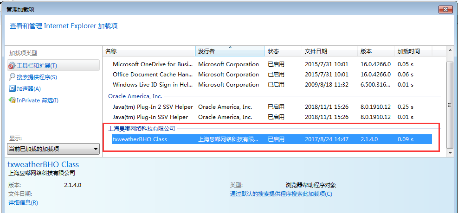Click scrollbar up arrow in add-on list
This screenshot has width=458, height=213.
[x=449, y=50]
